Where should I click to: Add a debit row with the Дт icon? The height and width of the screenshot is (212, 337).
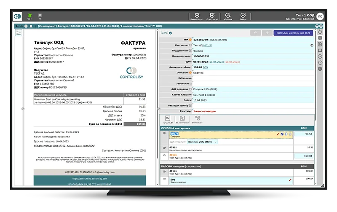pyautogui.click(x=168, y=119)
